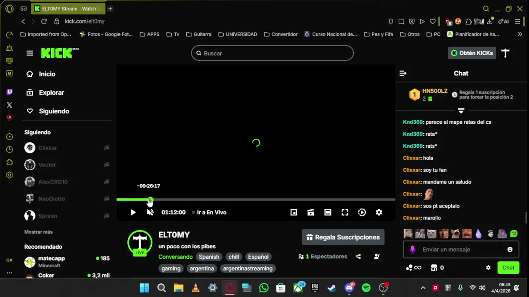The image size is (529, 297).
Task: Open the Guitarra bookmarks folder
Action: tap(199, 34)
